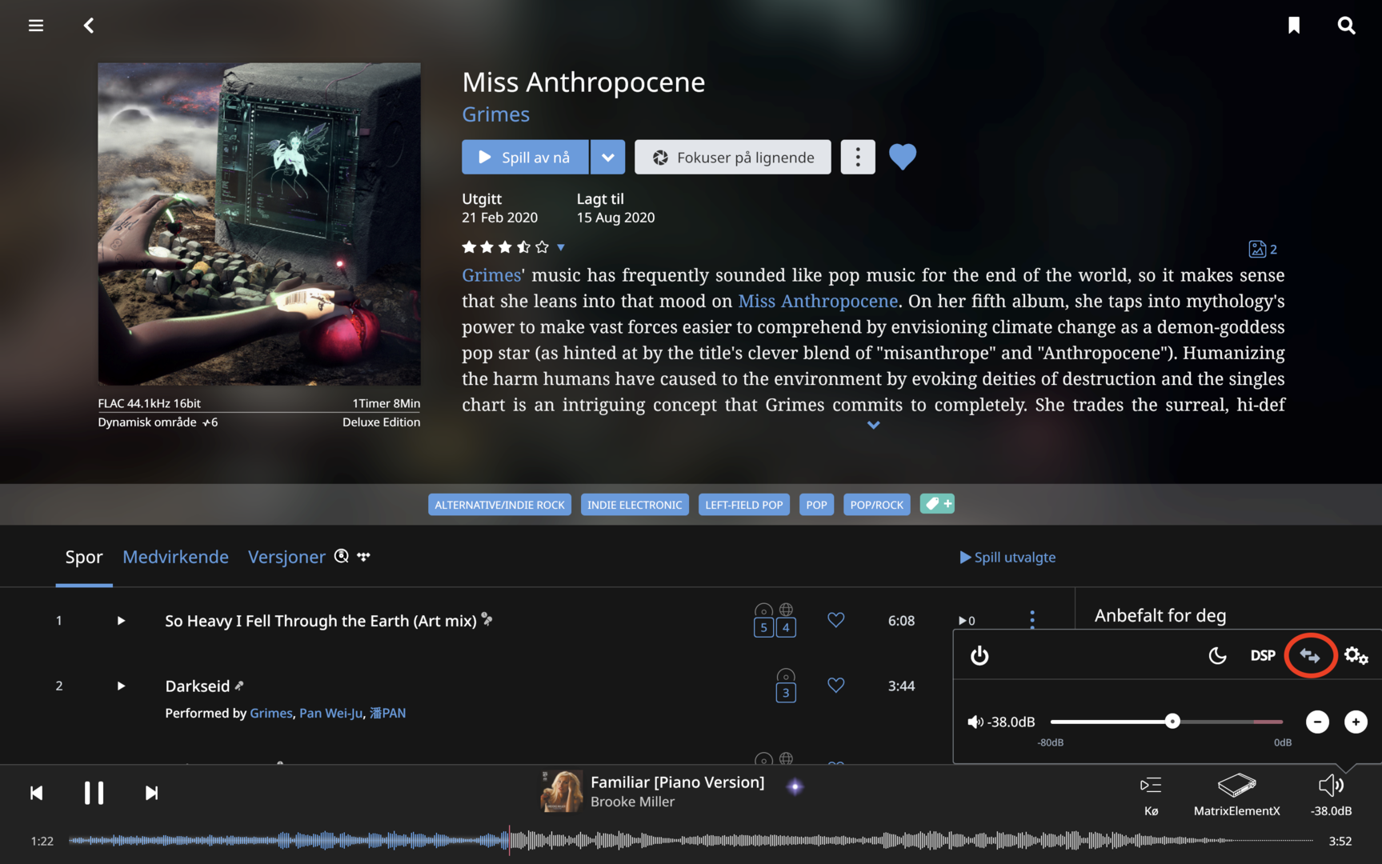
Task: Open the Roon versions search icon
Action: [x=342, y=556]
